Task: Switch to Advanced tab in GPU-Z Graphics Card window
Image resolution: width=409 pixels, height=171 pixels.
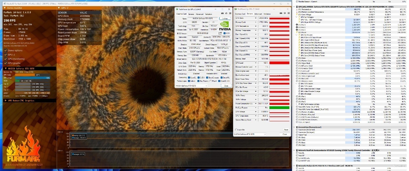Action: point(199,14)
